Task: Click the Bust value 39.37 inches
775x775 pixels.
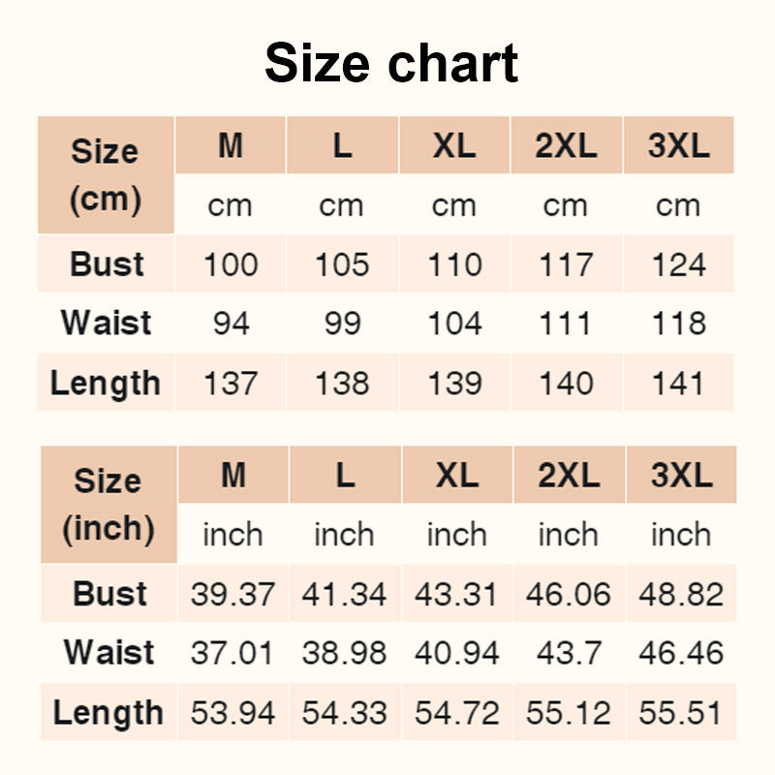Action: coord(232,593)
